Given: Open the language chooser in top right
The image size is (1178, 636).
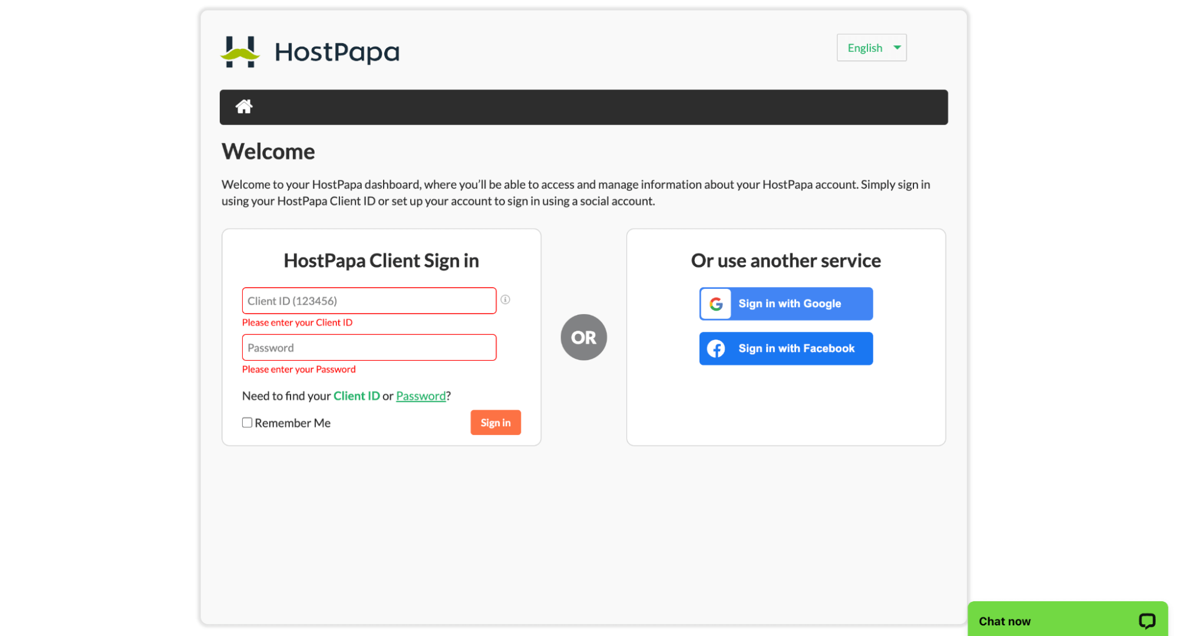Looking at the screenshot, I should (x=871, y=47).
